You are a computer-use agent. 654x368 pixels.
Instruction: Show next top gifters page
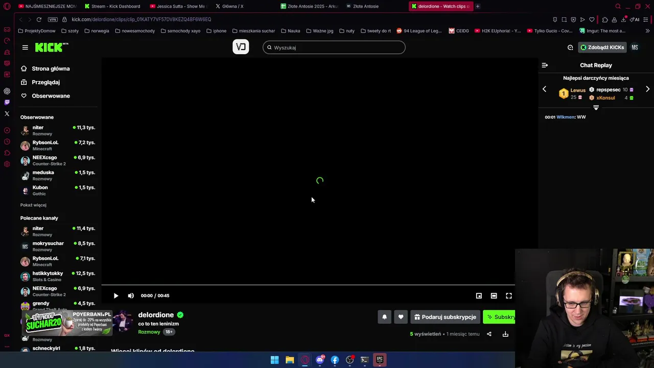click(x=647, y=89)
